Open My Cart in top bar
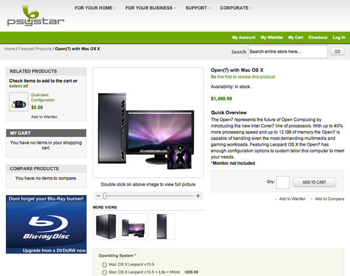The height and width of the screenshot is (276, 350). click(296, 37)
